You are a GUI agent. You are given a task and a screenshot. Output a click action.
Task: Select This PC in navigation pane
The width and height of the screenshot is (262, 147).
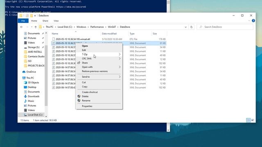[x=30, y=78]
